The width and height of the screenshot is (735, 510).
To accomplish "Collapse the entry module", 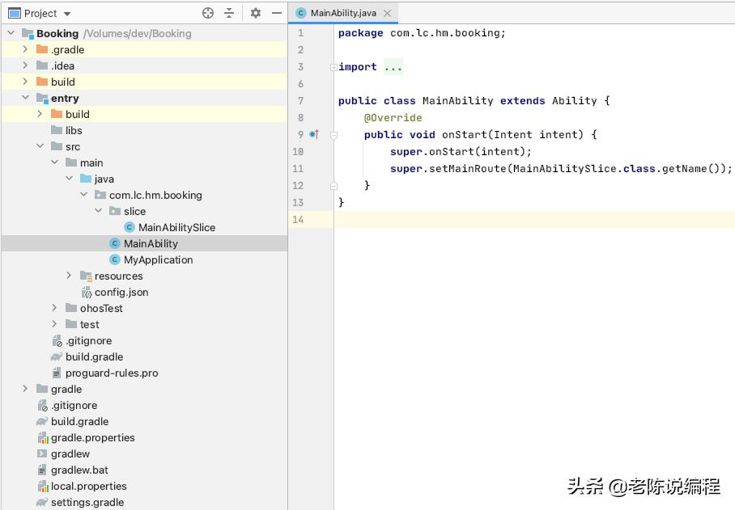I will click(x=25, y=98).
